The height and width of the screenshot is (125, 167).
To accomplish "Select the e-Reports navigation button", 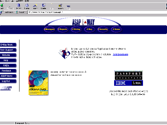I will click(x=63, y=29).
